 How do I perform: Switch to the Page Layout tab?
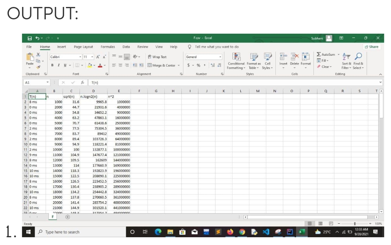(83, 47)
